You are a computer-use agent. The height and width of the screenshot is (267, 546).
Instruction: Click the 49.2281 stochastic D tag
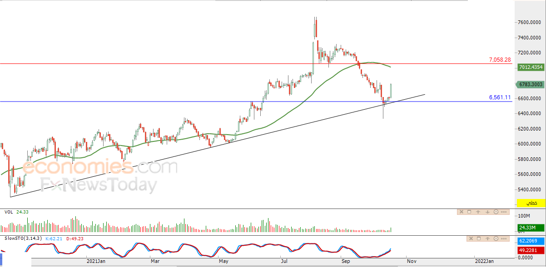531,250
